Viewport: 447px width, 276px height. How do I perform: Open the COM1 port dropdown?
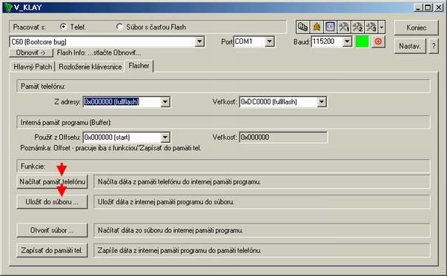269,42
